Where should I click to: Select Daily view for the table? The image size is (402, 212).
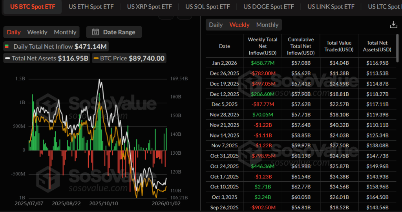[x=216, y=25]
